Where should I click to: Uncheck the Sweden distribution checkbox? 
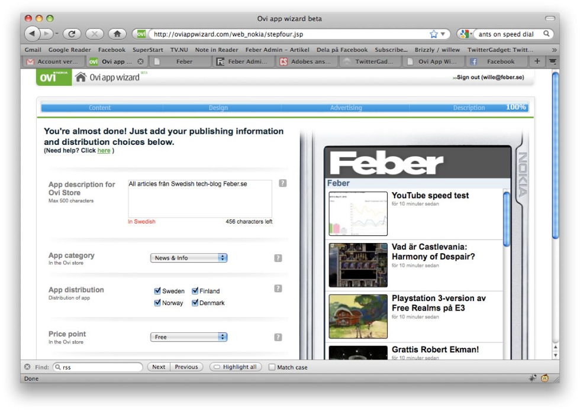[x=157, y=291]
